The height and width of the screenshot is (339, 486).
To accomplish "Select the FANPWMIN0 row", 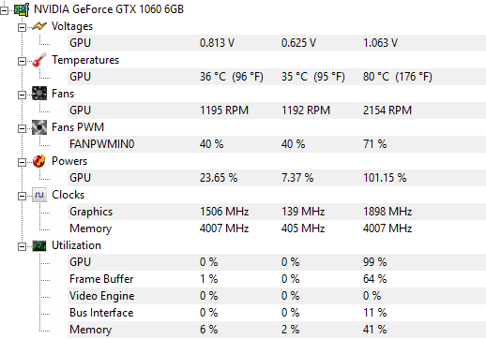I will [x=277, y=144].
